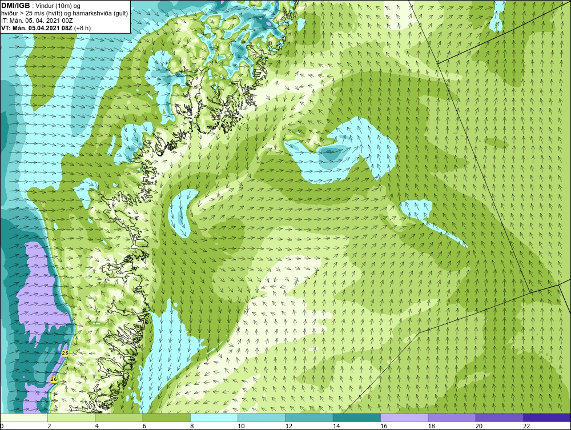Select the 18–20 m/s purple swatch

(452, 417)
